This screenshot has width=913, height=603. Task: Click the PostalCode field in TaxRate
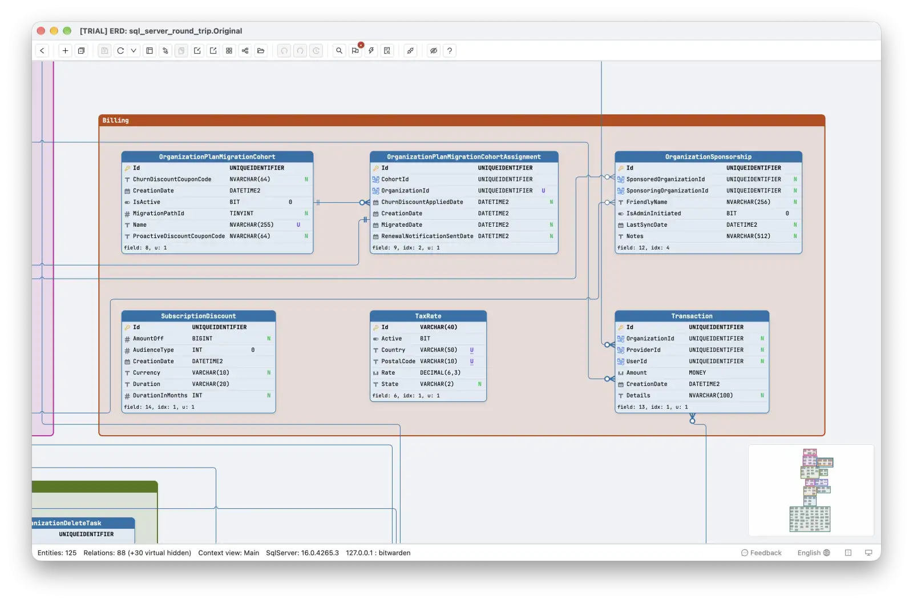(428, 361)
